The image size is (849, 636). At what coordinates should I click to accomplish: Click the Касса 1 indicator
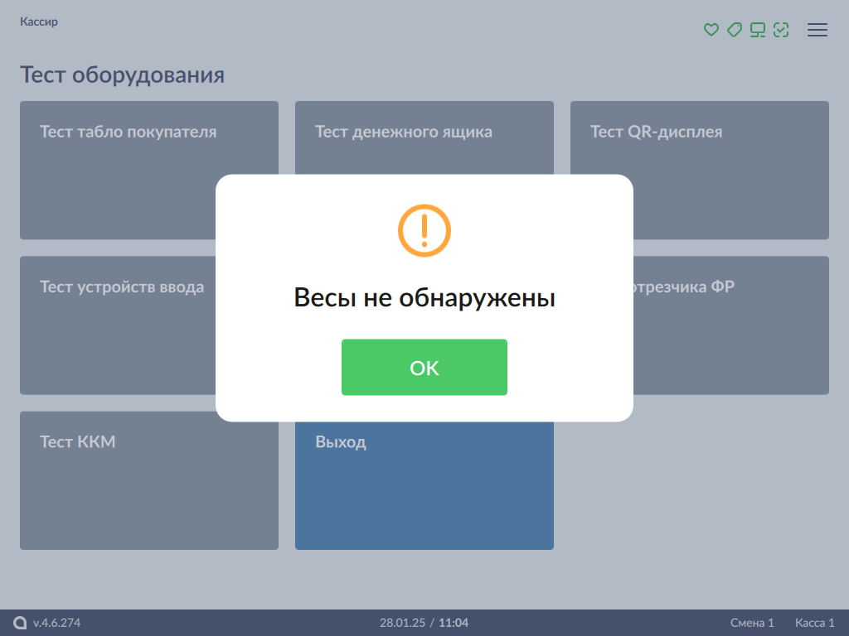pos(814,623)
